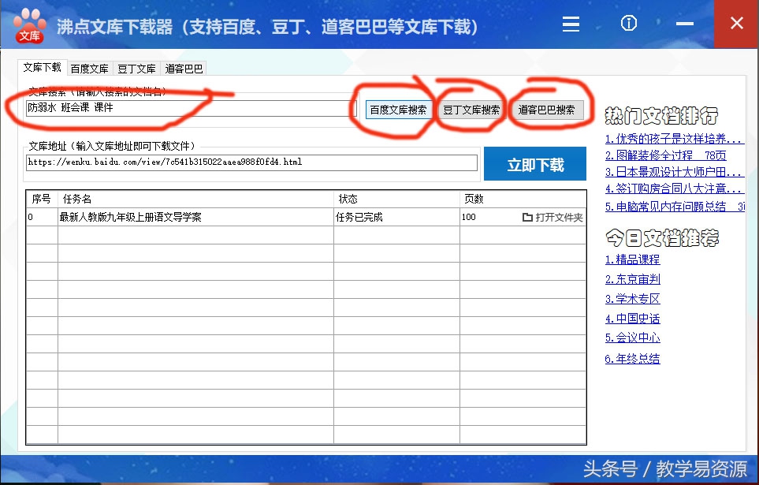Switch to the 文库下载 tab
The width and height of the screenshot is (759, 485).
click(41, 68)
